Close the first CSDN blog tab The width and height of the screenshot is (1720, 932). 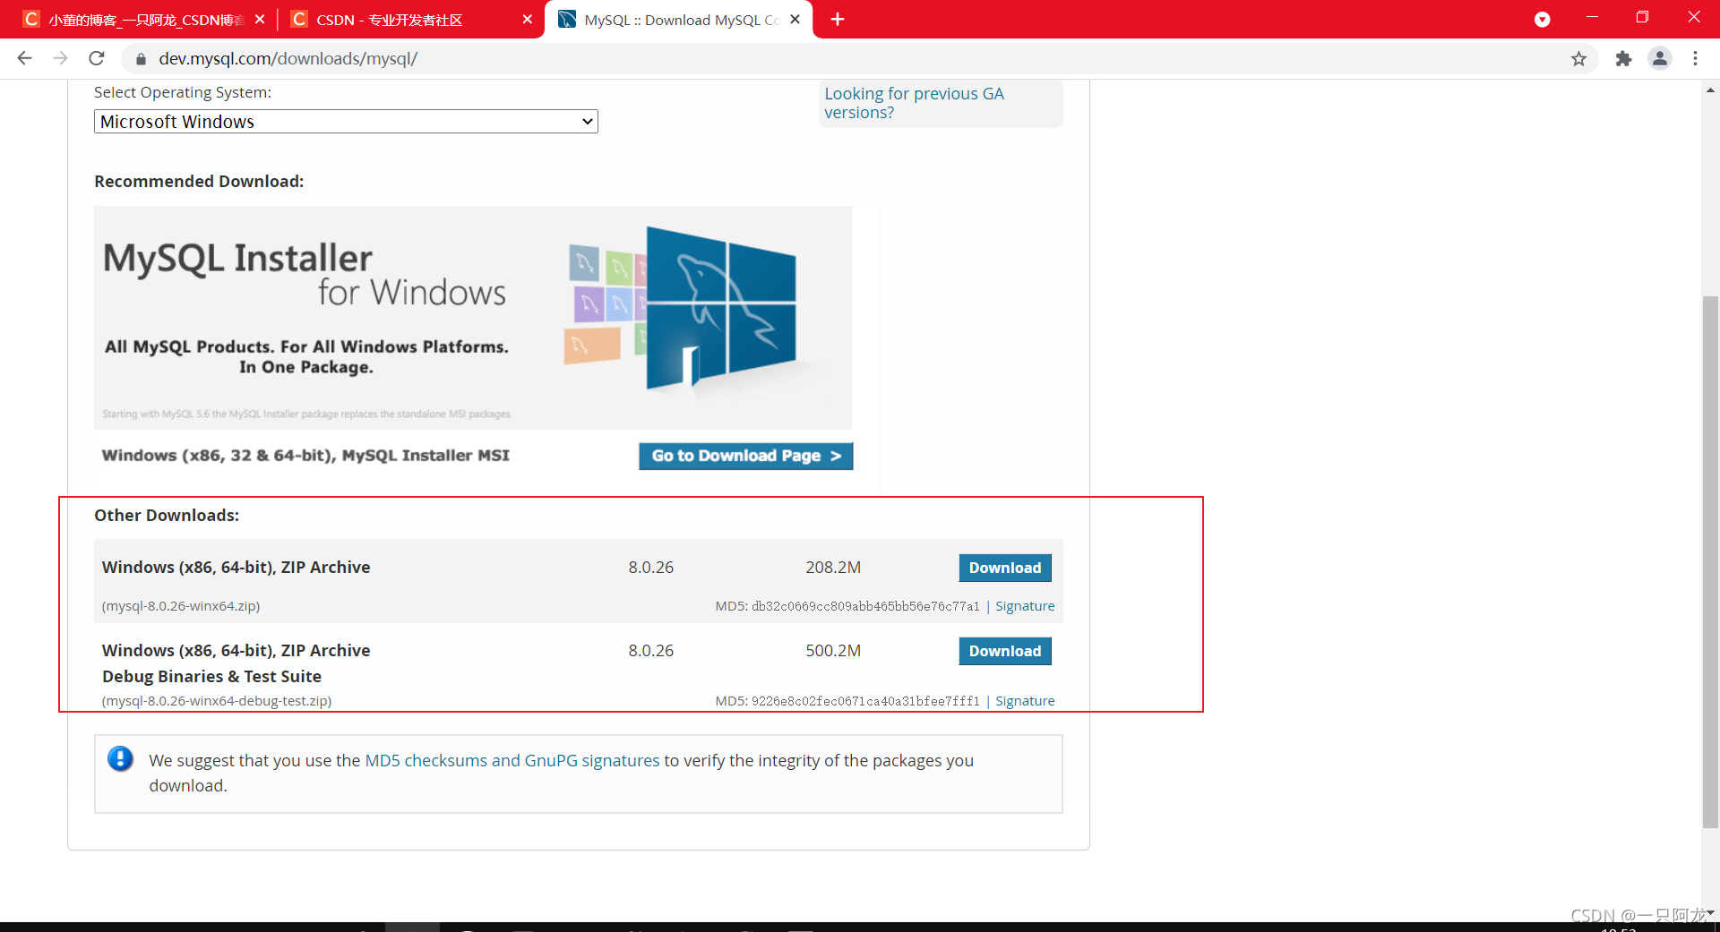[260, 19]
